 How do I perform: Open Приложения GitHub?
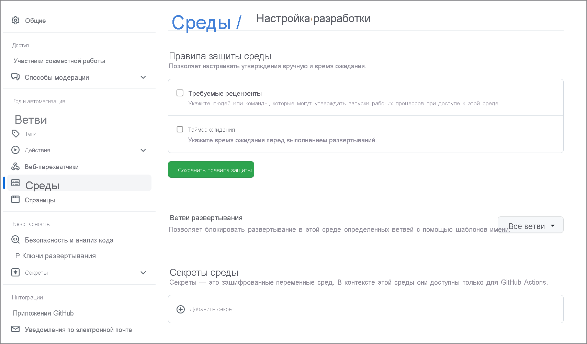coord(43,313)
